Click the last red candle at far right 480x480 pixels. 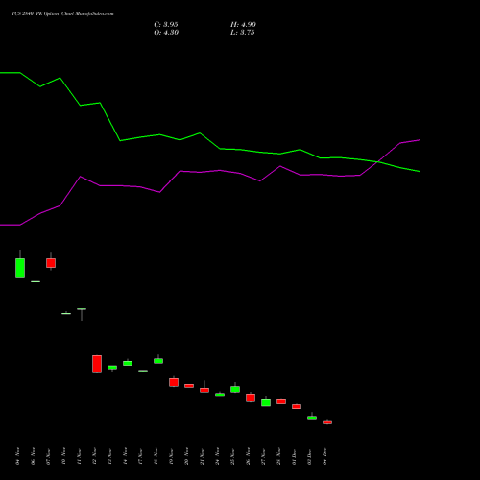[327, 422]
